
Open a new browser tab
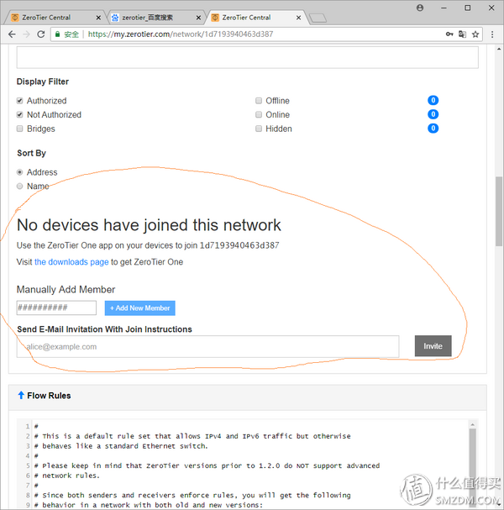tap(318, 18)
